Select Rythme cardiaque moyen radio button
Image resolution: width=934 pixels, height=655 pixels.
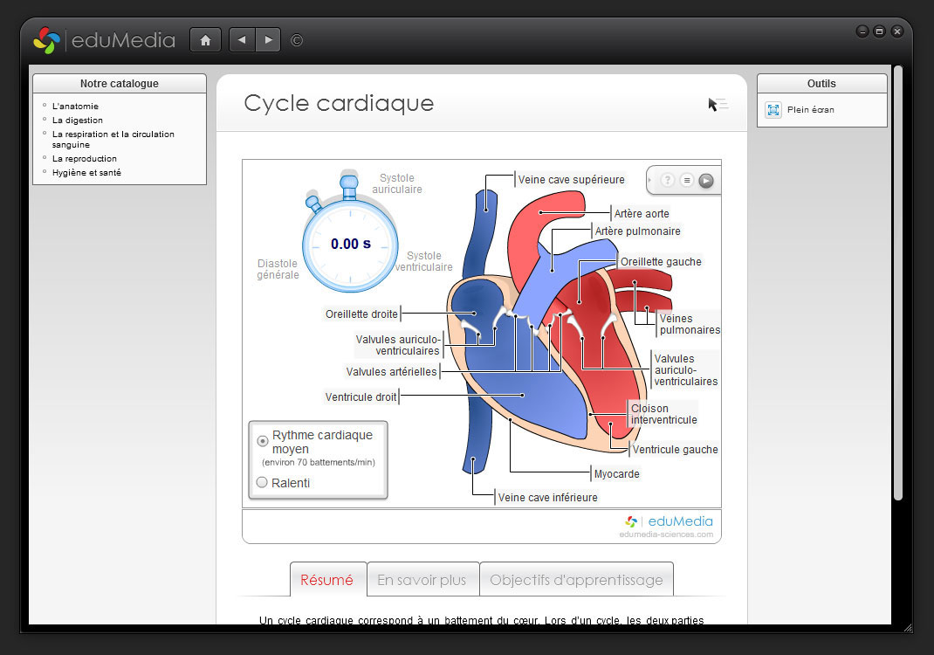(x=262, y=441)
